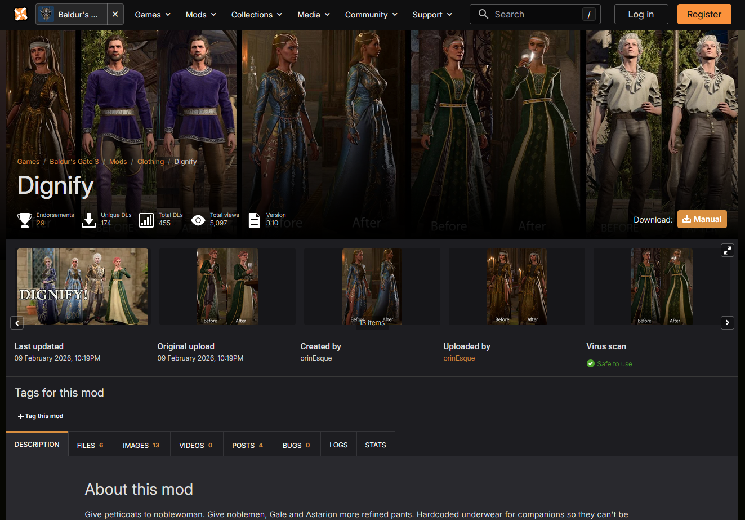Switch to the FILES tab
Viewport: 745px width, 520px height.
pos(91,445)
